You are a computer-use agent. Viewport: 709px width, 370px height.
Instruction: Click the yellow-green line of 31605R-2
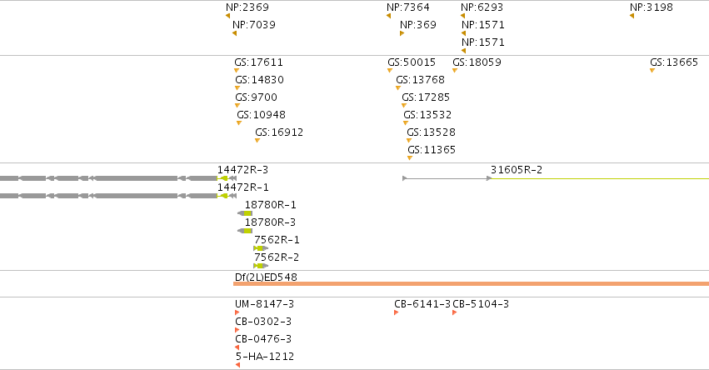click(x=600, y=178)
